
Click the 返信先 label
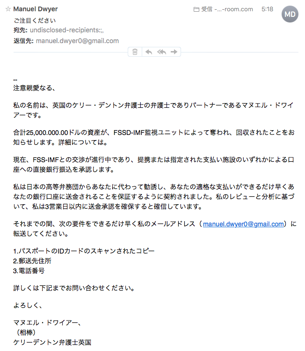coord(23,41)
